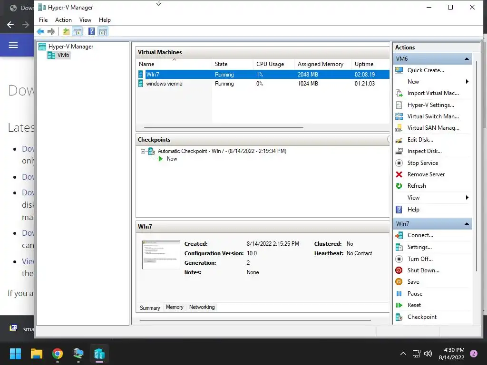
Task: Show hidden system tray icons
Action: 403,354
